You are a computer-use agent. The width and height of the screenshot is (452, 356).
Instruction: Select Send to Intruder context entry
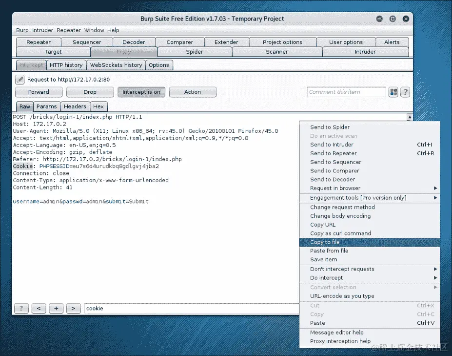tap(370, 145)
